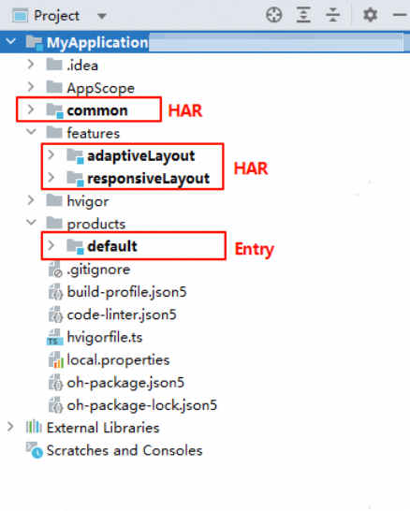Viewport: 410px width, 511px height.
Task: Click the hvigorfile.ts TypeScript icon
Action: [x=54, y=337]
